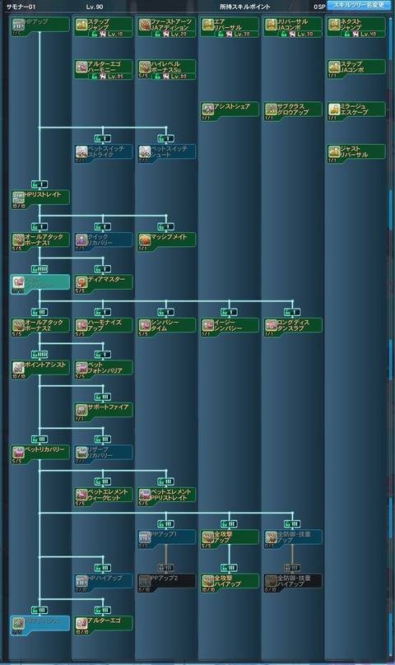Click the スキルツリー名変更 button
This screenshot has height=665, width=395.
click(359, 6)
